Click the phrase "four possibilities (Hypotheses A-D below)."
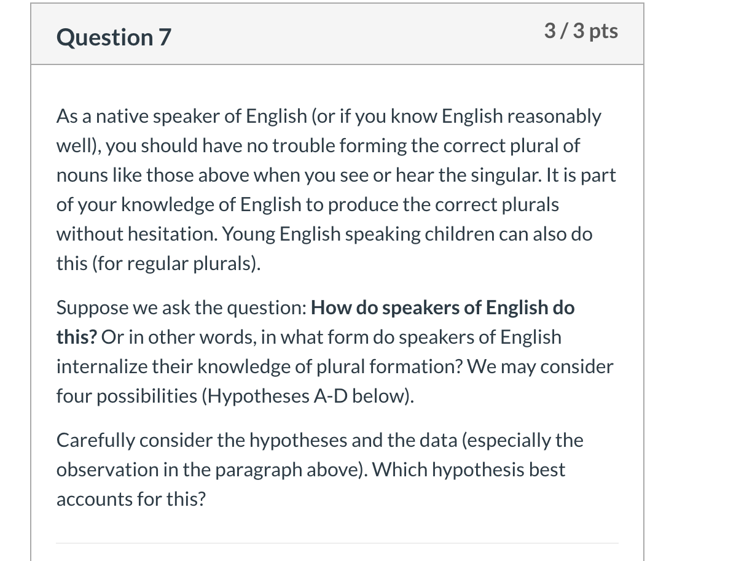 coord(236,396)
